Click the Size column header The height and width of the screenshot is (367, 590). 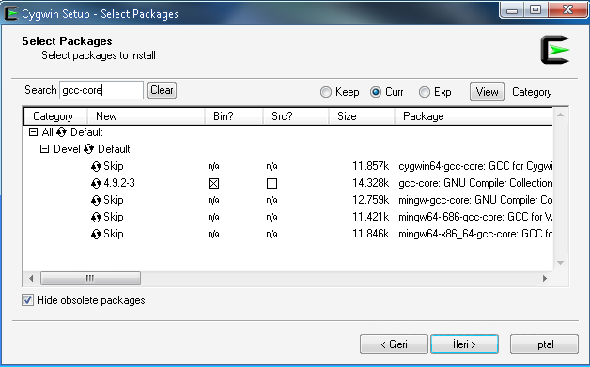[x=362, y=116]
